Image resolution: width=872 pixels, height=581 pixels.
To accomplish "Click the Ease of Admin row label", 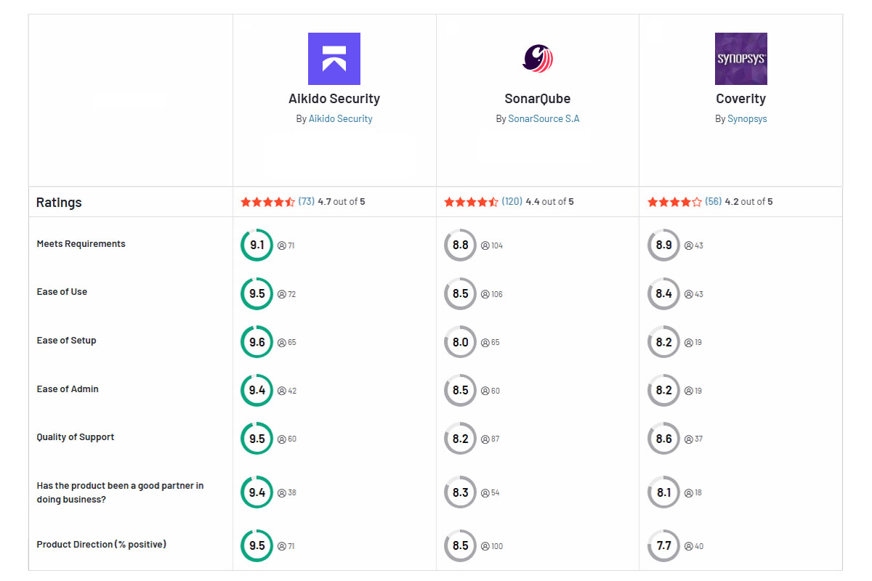I will point(68,389).
